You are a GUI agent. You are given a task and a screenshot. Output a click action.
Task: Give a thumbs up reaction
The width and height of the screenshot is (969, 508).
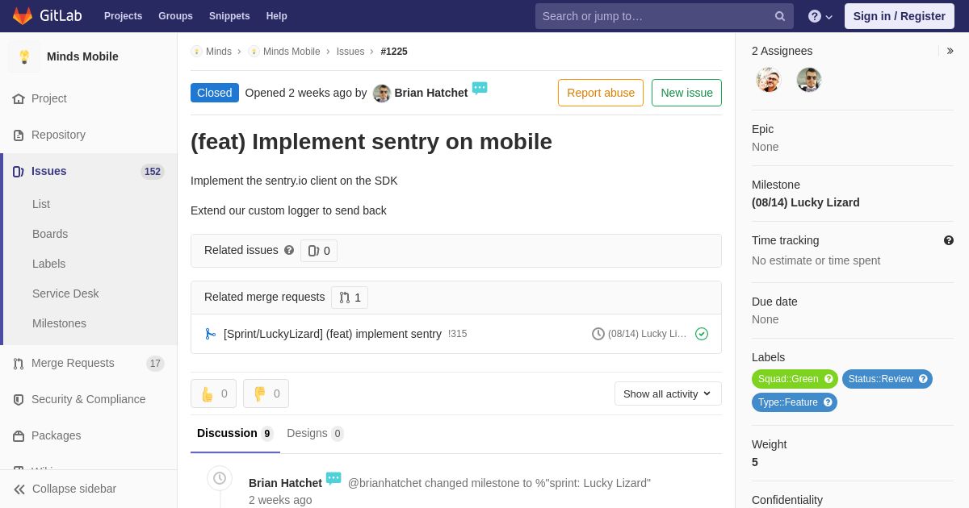click(213, 393)
